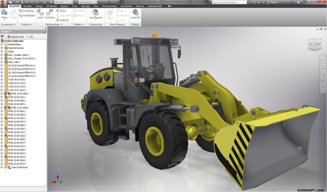The width and height of the screenshot is (327, 192).
Task: Expand the Assy, Cab:1 tree node
Action: pyautogui.click(x=2, y=62)
